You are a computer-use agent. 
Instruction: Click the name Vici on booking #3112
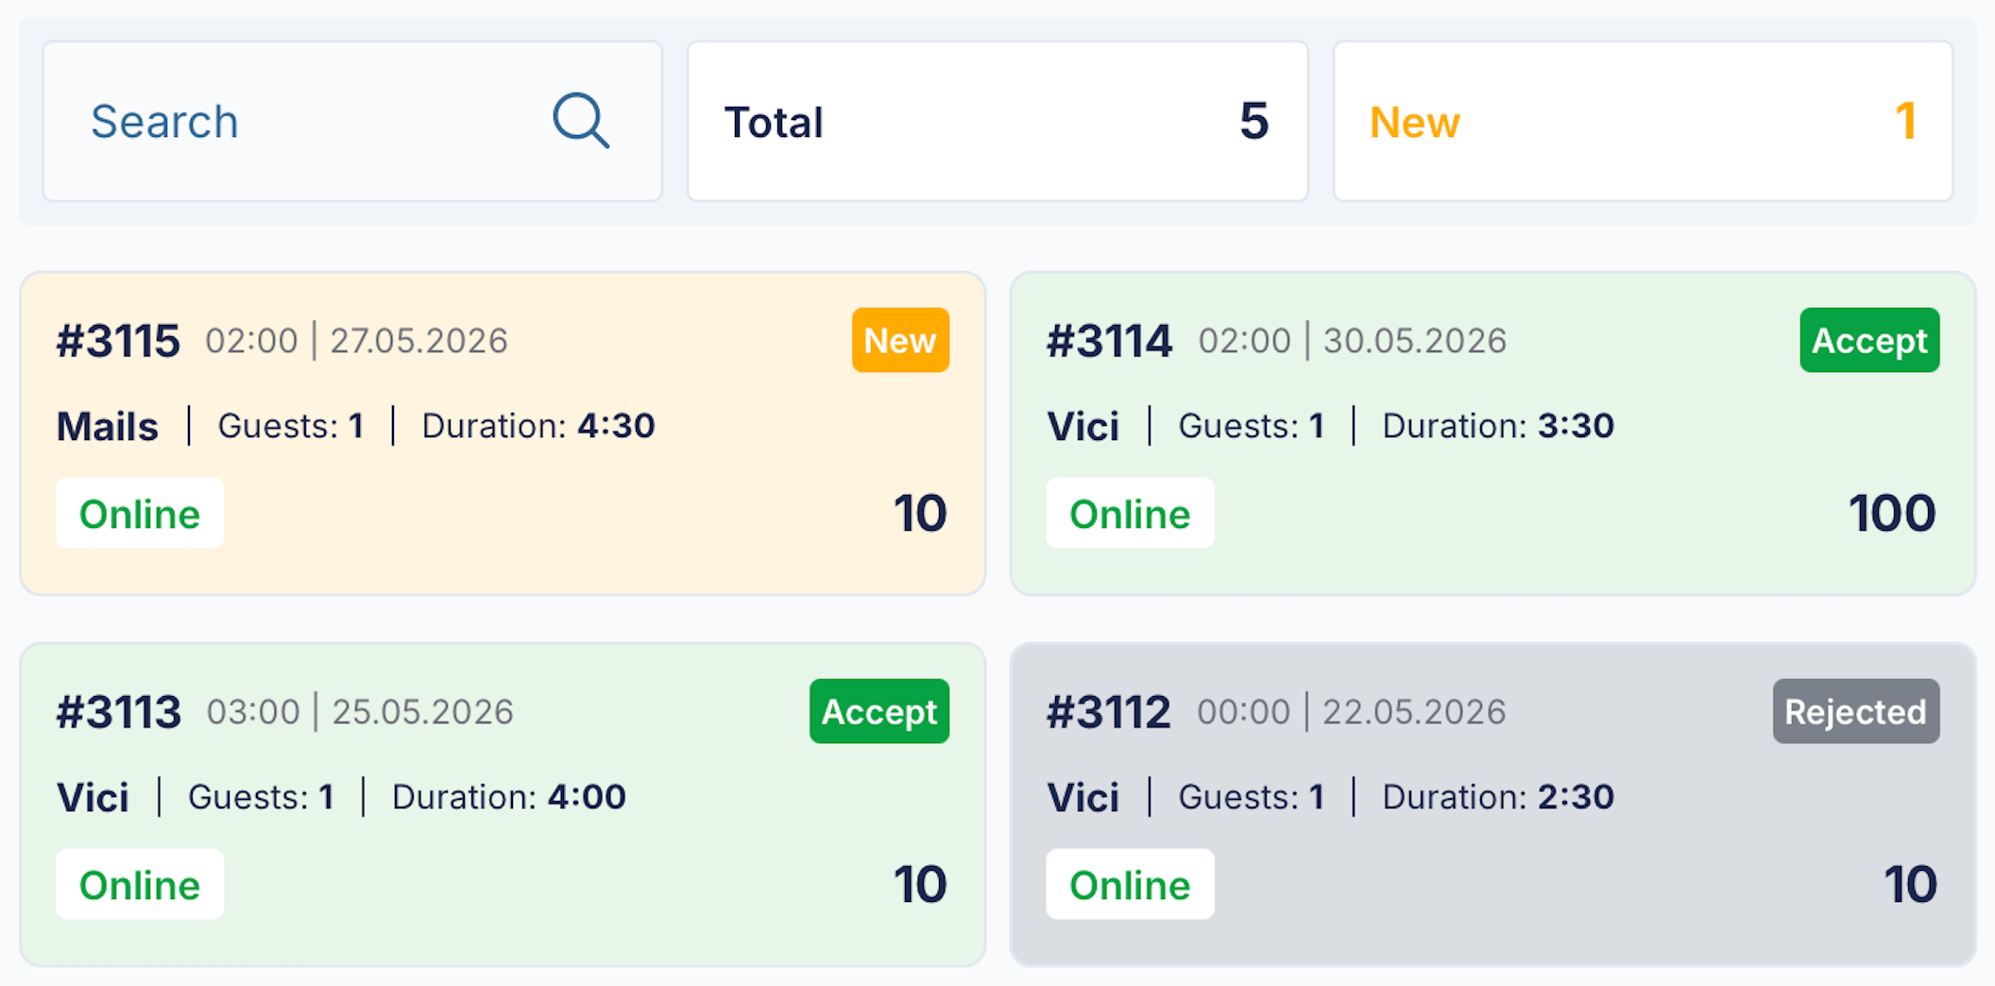tap(1083, 797)
